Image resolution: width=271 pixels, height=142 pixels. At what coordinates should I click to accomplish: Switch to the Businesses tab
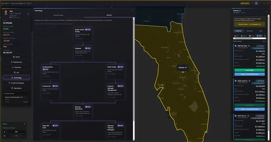pos(249,31)
